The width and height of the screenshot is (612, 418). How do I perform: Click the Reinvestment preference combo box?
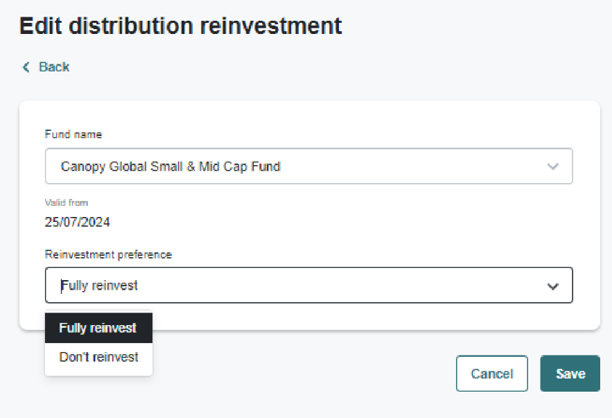click(308, 286)
